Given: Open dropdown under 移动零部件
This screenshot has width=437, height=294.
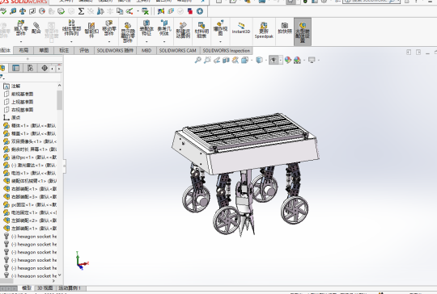Looking at the screenshot, I should coord(109,42).
